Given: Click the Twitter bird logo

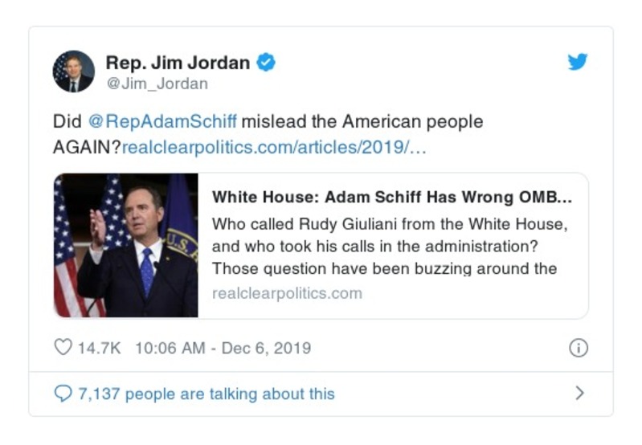Looking at the screenshot, I should (577, 62).
